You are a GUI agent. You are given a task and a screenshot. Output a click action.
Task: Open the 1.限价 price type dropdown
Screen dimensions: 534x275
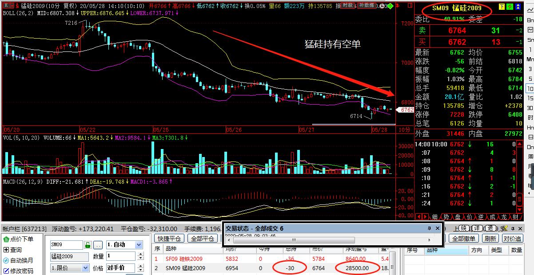click(x=85, y=268)
